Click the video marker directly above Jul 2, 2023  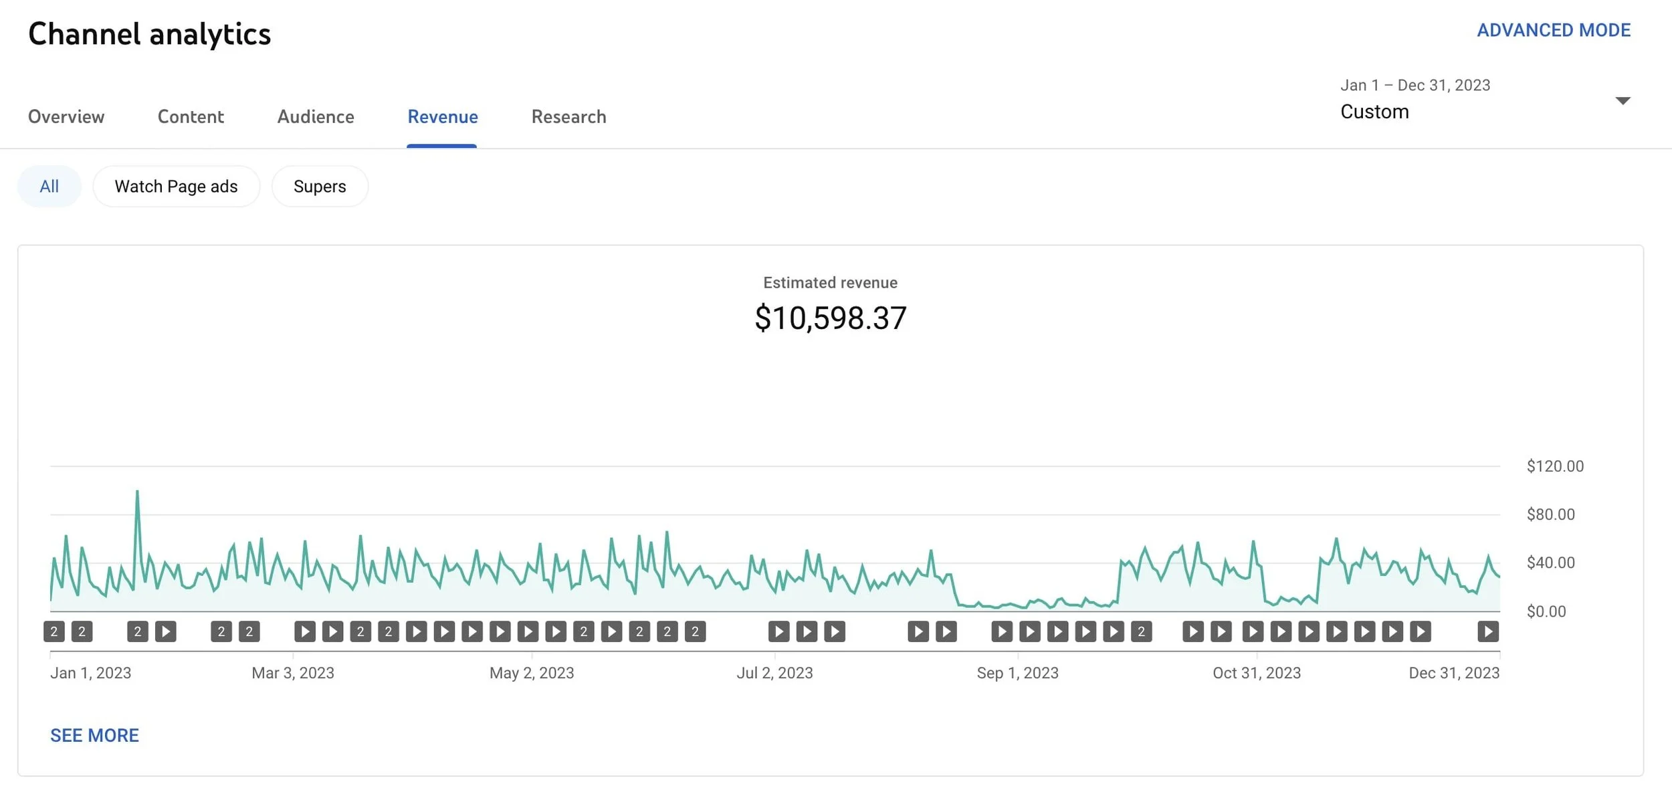point(778,631)
